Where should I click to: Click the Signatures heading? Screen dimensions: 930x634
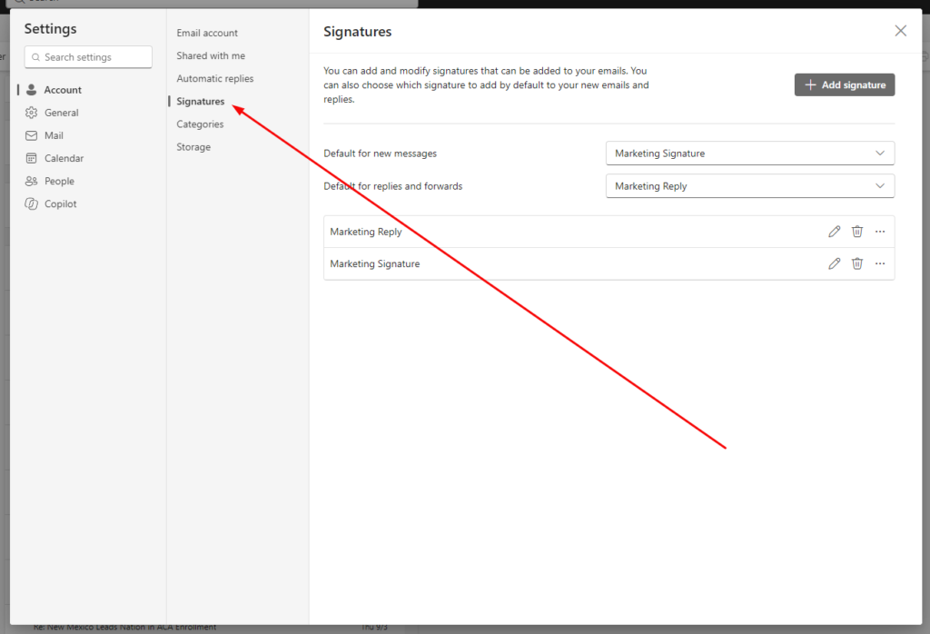pos(358,32)
